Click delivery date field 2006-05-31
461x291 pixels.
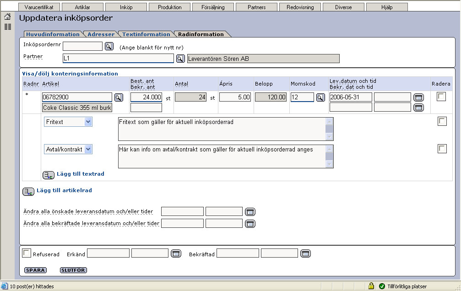pyautogui.click(x=351, y=97)
